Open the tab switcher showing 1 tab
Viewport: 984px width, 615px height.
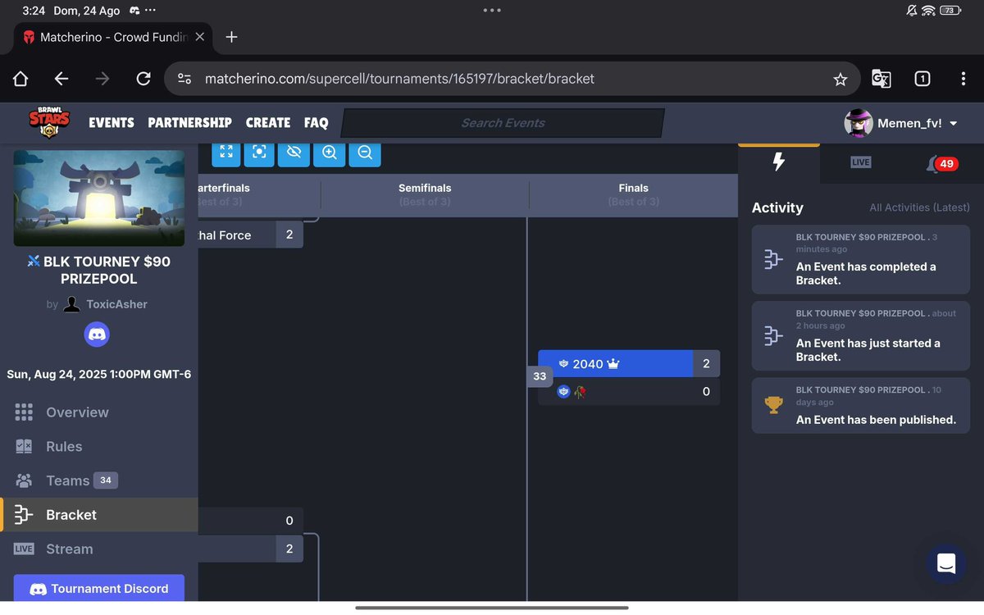click(x=922, y=79)
